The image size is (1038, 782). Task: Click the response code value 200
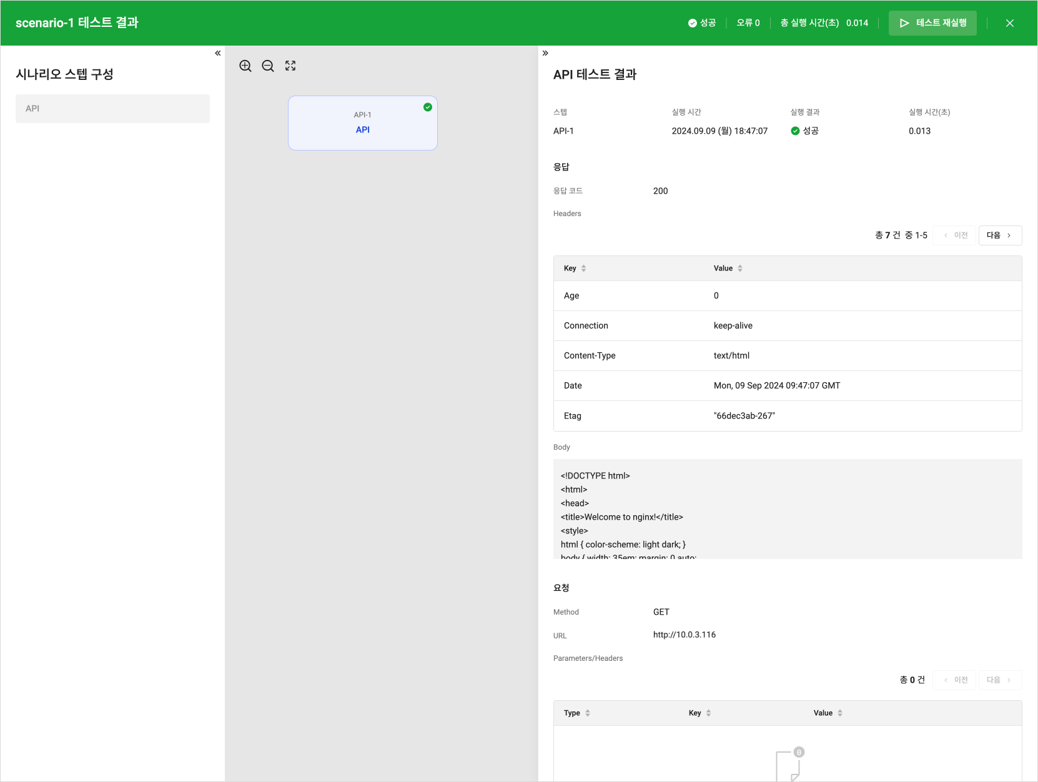tap(661, 191)
